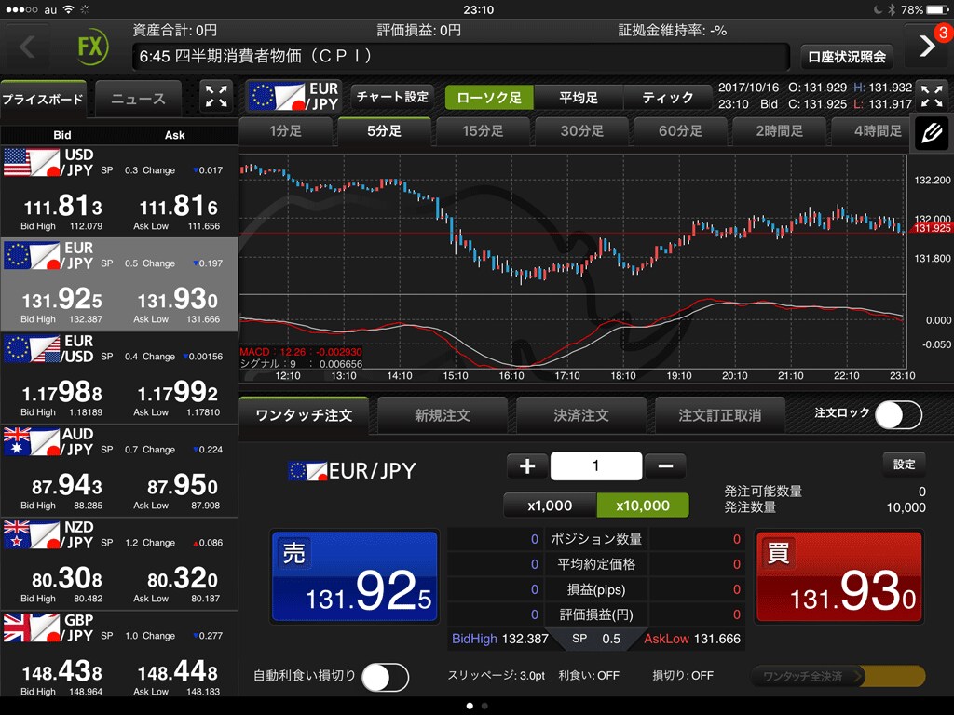Select the EUR/JPY price board row
This screenshot has height=715, width=954.
(x=119, y=284)
